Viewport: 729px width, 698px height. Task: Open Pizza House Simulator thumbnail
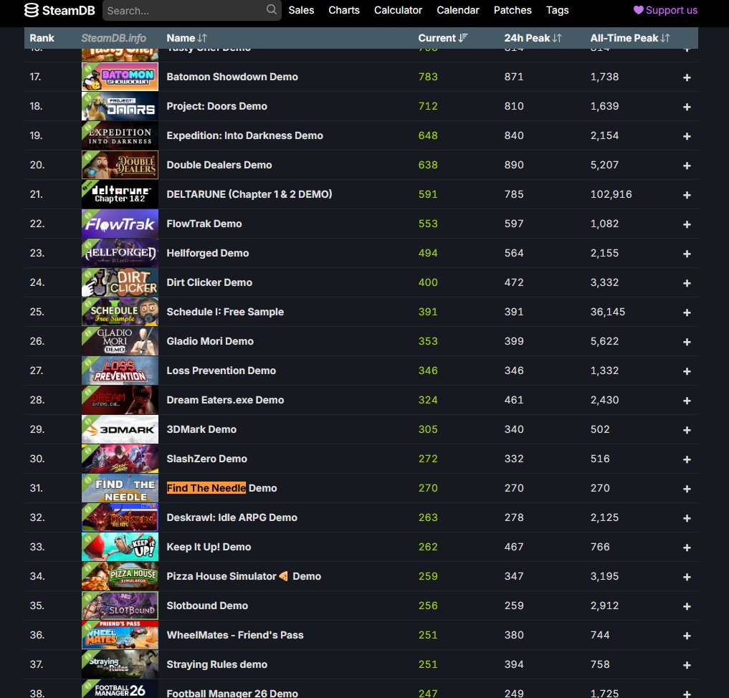tap(120, 576)
